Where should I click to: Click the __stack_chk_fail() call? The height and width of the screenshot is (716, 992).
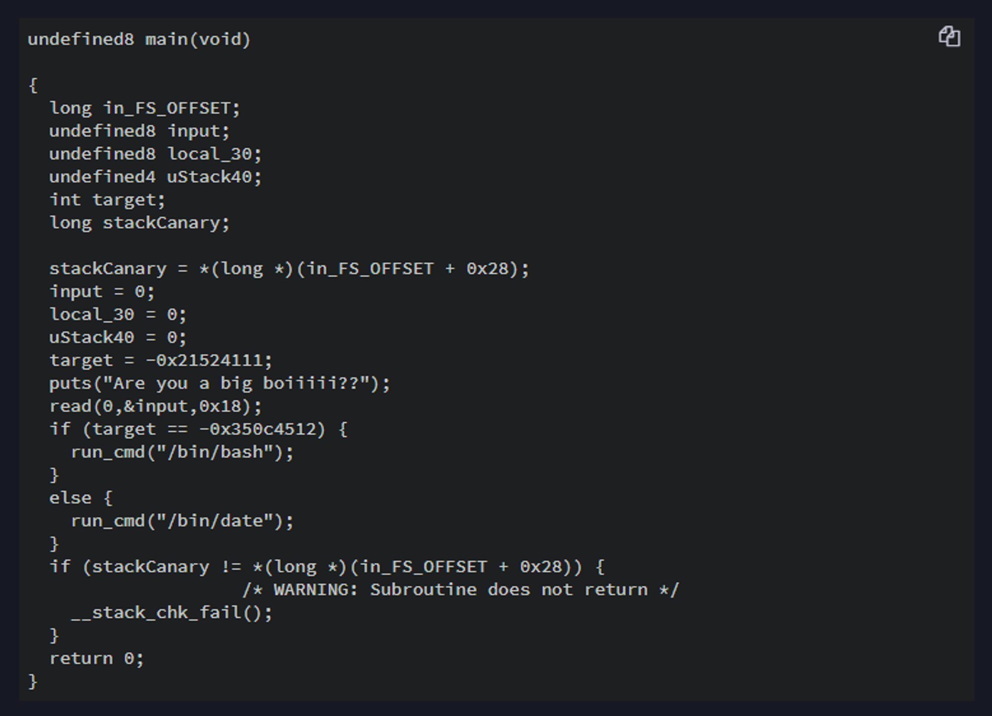(x=171, y=613)
